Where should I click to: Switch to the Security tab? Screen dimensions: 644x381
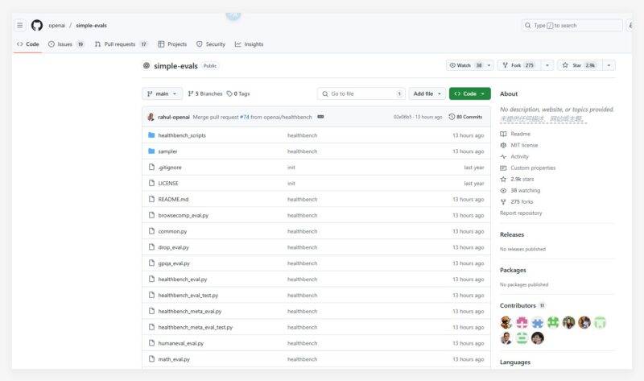tap(211, 44)
